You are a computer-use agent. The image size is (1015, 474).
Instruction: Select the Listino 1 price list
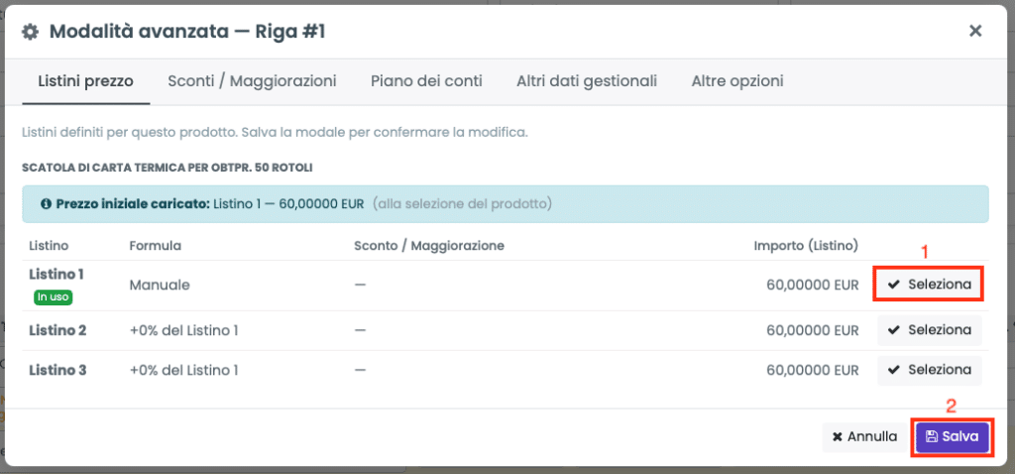click(930, 285)
